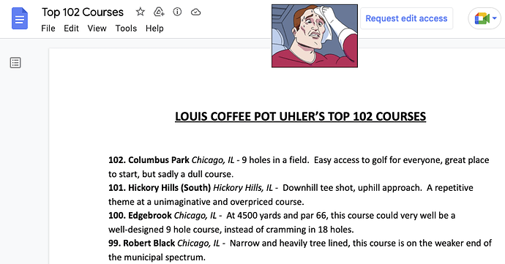Click '9 holes in a field.' text
505x264 pixels.
click(x=275, y=160)
